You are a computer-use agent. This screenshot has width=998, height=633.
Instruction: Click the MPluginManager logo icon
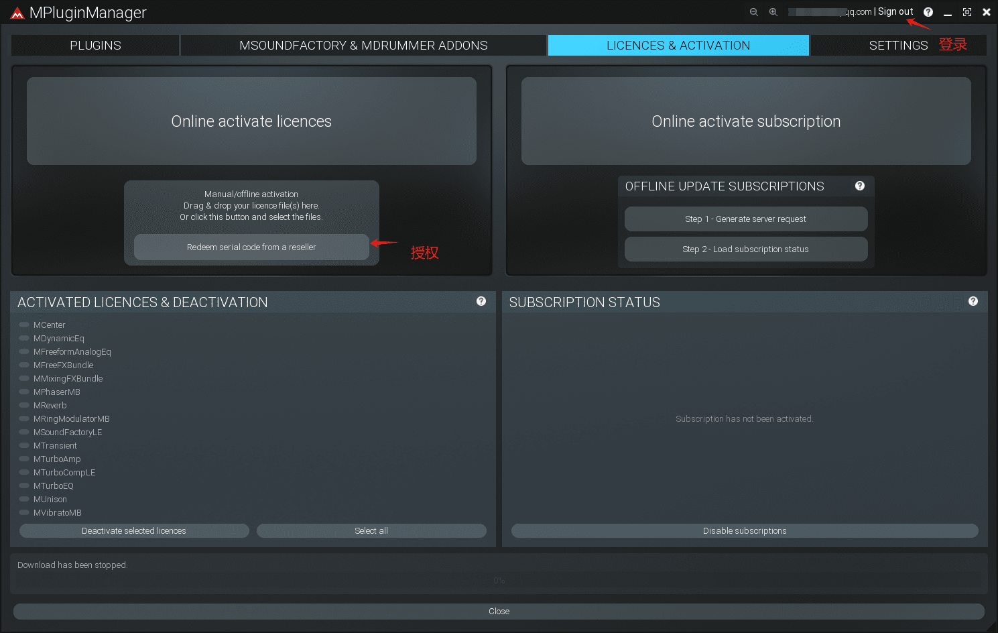pyautogui.click(x=17, y=13)
